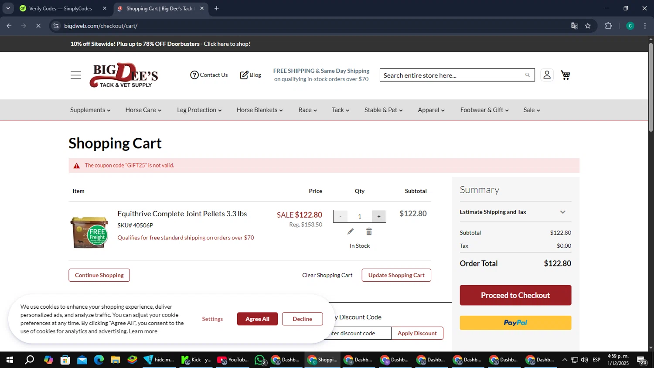This screenshot has width=654, height=368.
Task: Remove item with trash icon
Action: [x=369, y=232]
